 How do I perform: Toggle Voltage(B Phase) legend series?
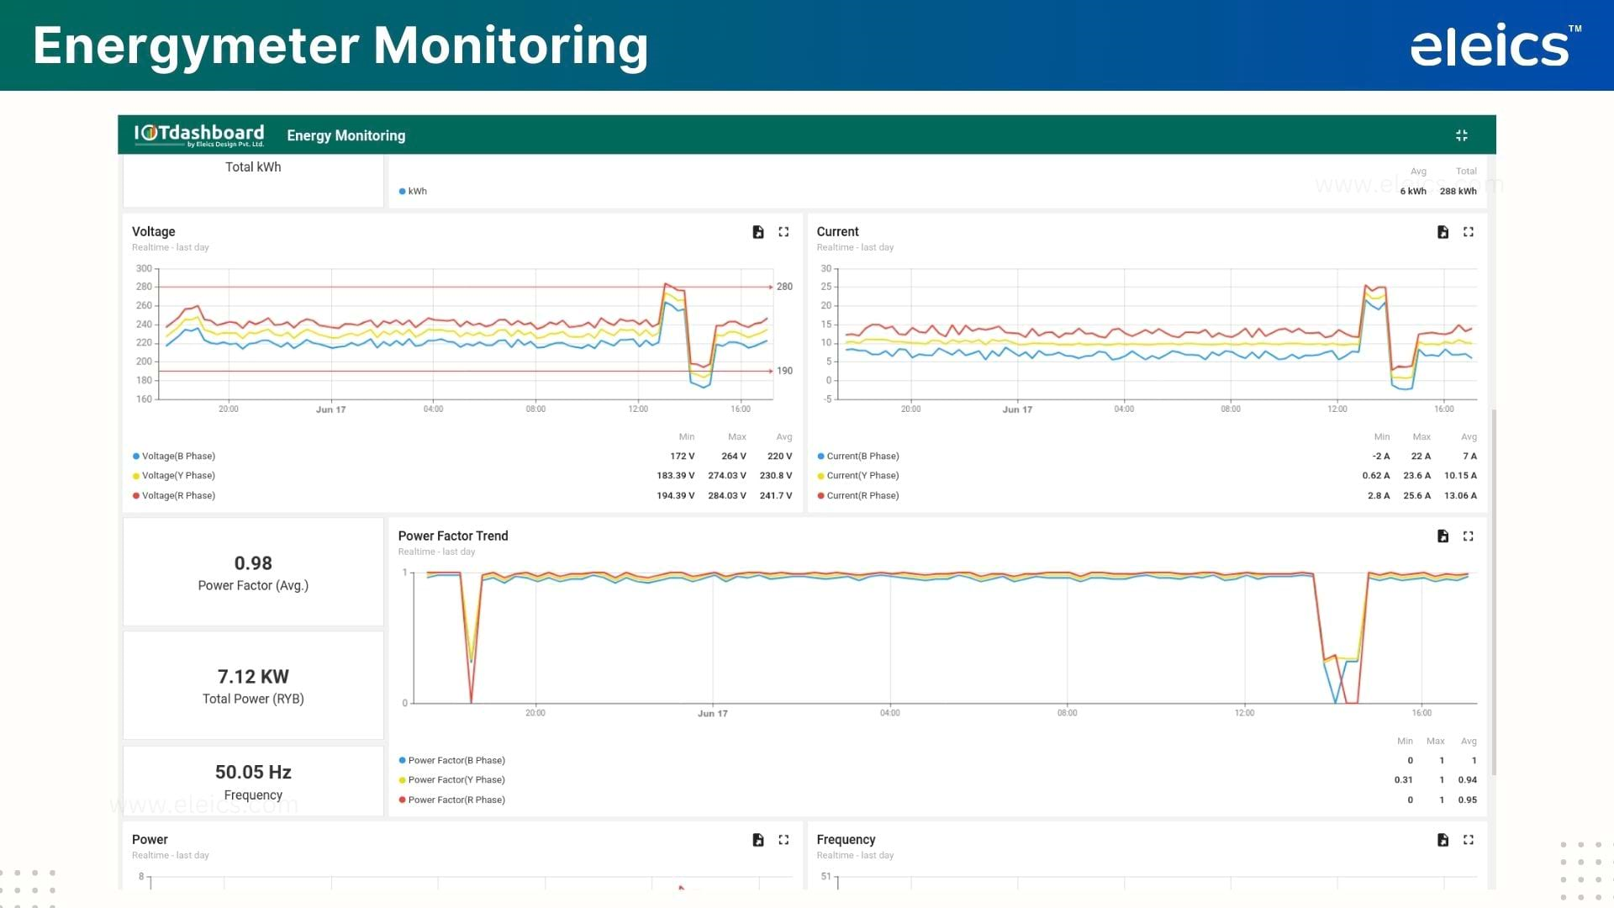tap(174, 457)
